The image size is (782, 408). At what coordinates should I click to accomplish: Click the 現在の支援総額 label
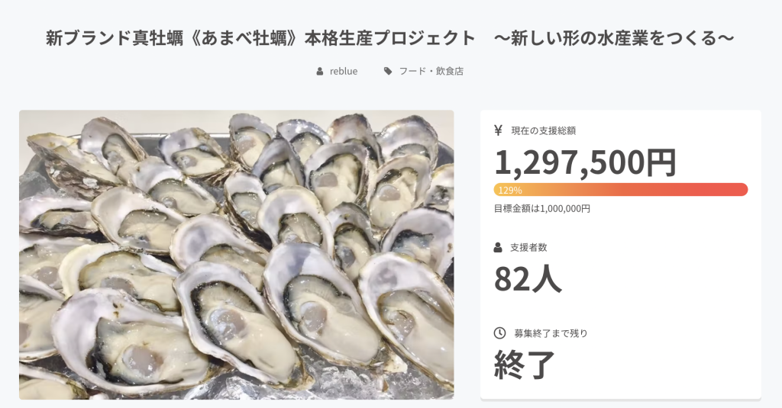543,130
